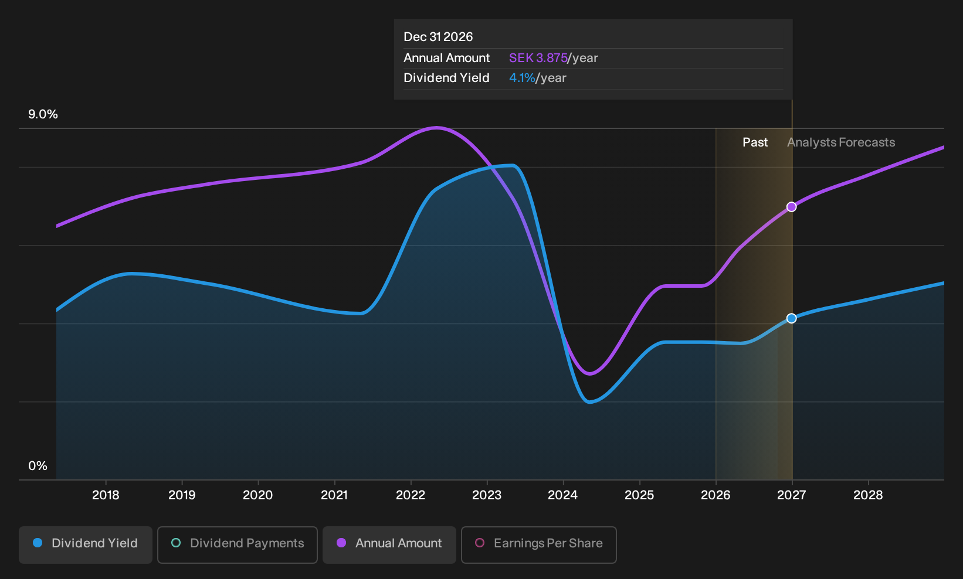Click the SEK 3.875 annual amount value
Screen dimensions: 963x579
click(x=538, y=58)
